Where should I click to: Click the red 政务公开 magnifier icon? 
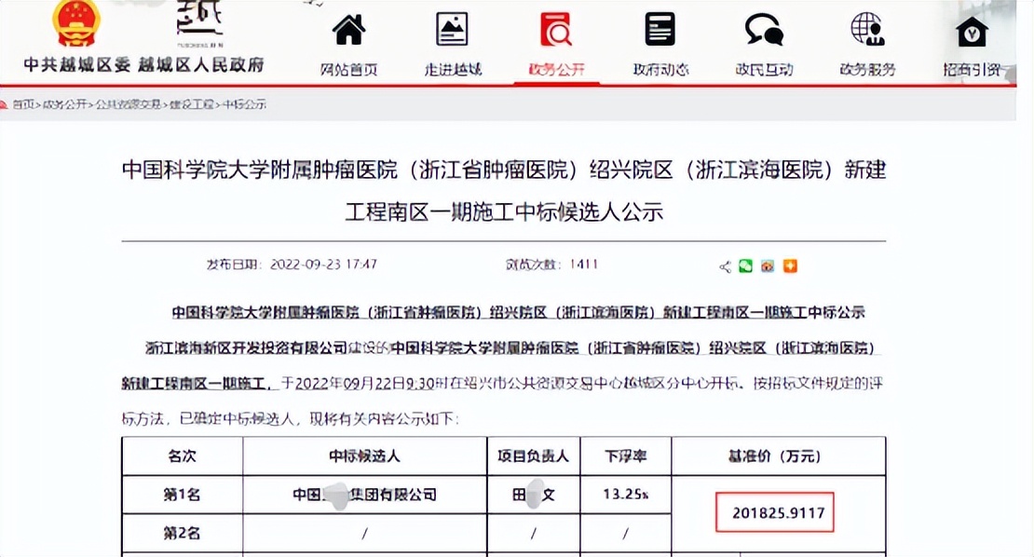coord(556,29)
